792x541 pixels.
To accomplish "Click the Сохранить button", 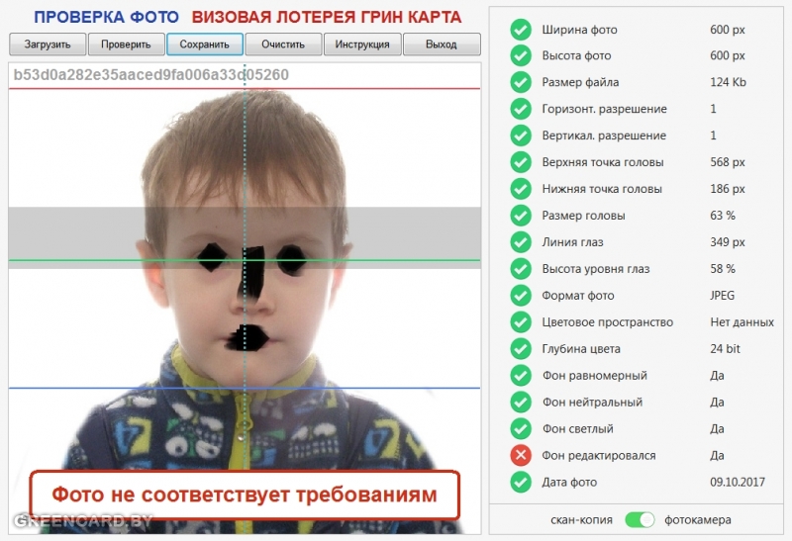I will (205, 45).
